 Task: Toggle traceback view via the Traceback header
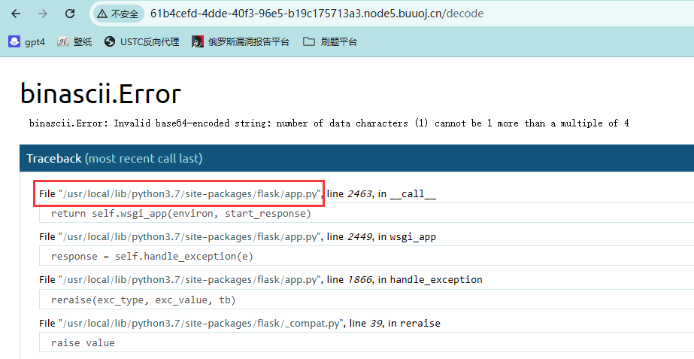tap(114, 159)
